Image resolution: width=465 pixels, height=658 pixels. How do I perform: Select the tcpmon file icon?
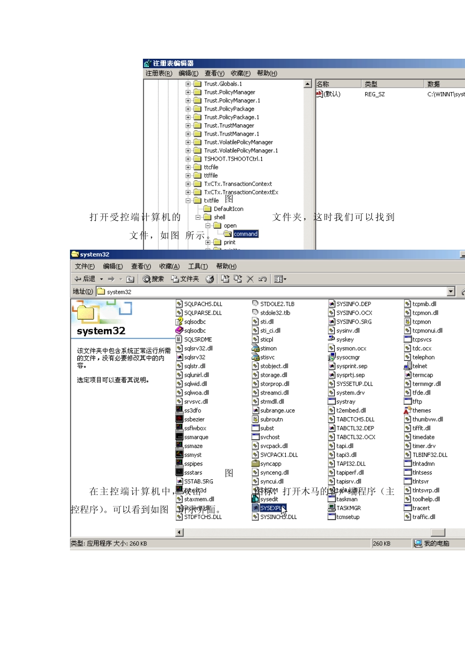pyautogui.click(x=407, y=322)
